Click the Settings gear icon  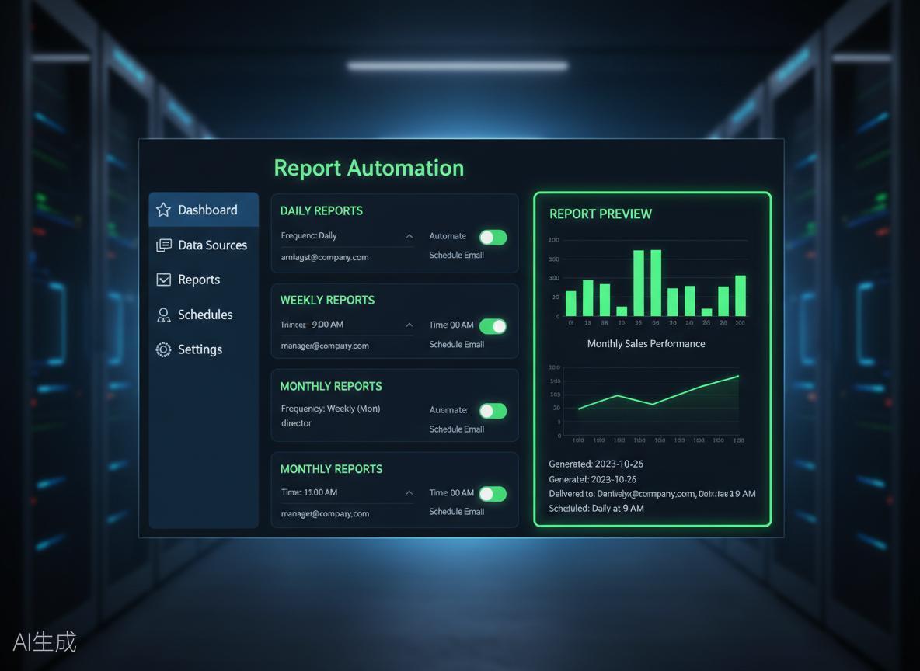point(164,349)
